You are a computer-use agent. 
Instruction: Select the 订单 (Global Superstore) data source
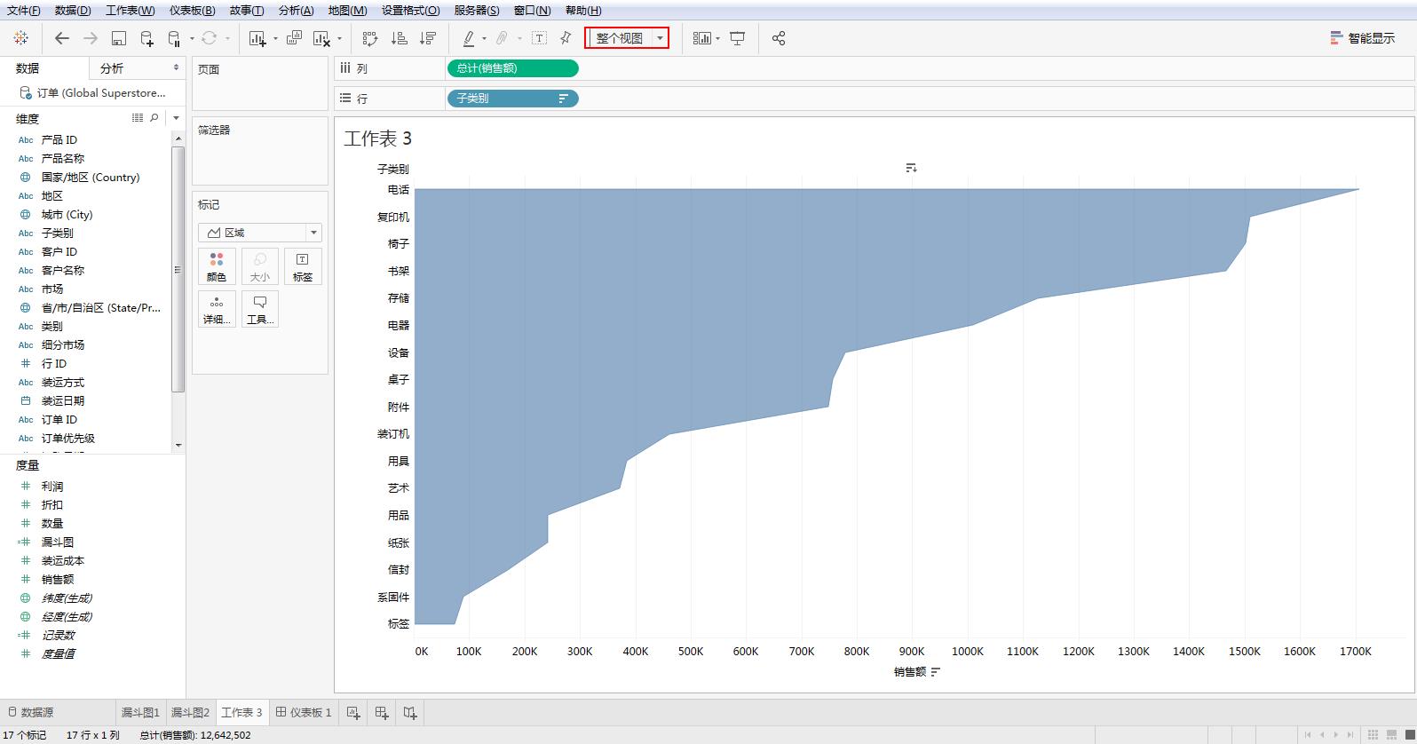point(92,93)
